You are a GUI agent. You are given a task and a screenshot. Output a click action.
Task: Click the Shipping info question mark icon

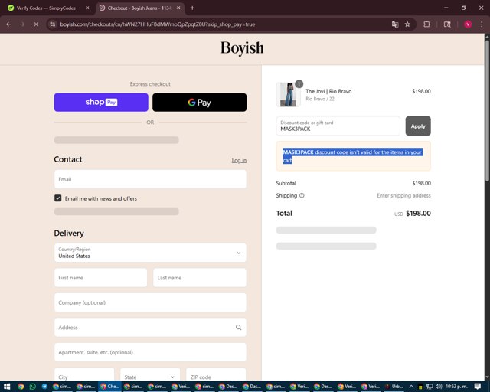pos(302,195)
